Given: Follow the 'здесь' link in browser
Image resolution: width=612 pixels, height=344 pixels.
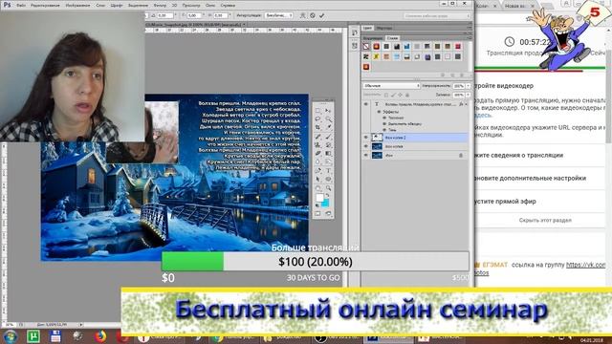Looking at the screenshot, I should (484, 115).
